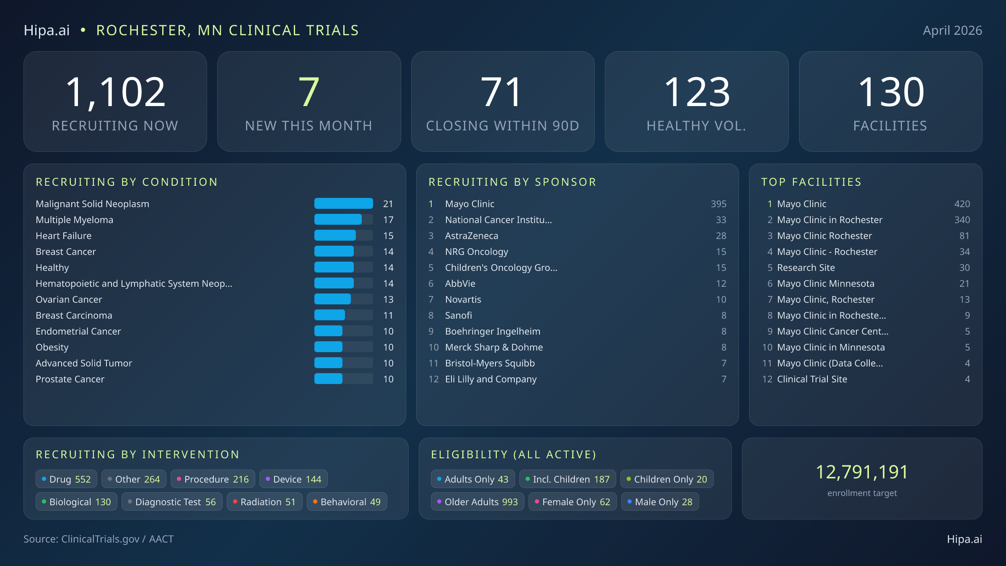
Task: Click National Cancer Institu... sponsor row
Action: point(577,219)
